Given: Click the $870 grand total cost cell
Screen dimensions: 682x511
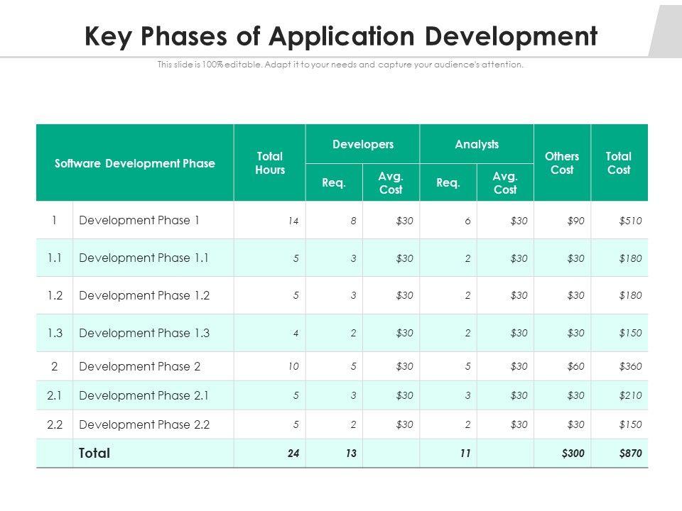Looking at the screenshot, I should pyautogui.click(x=630, y=454).
